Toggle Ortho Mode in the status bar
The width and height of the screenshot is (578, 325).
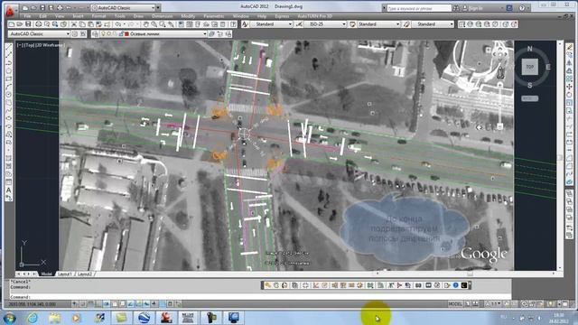point(98,304)
